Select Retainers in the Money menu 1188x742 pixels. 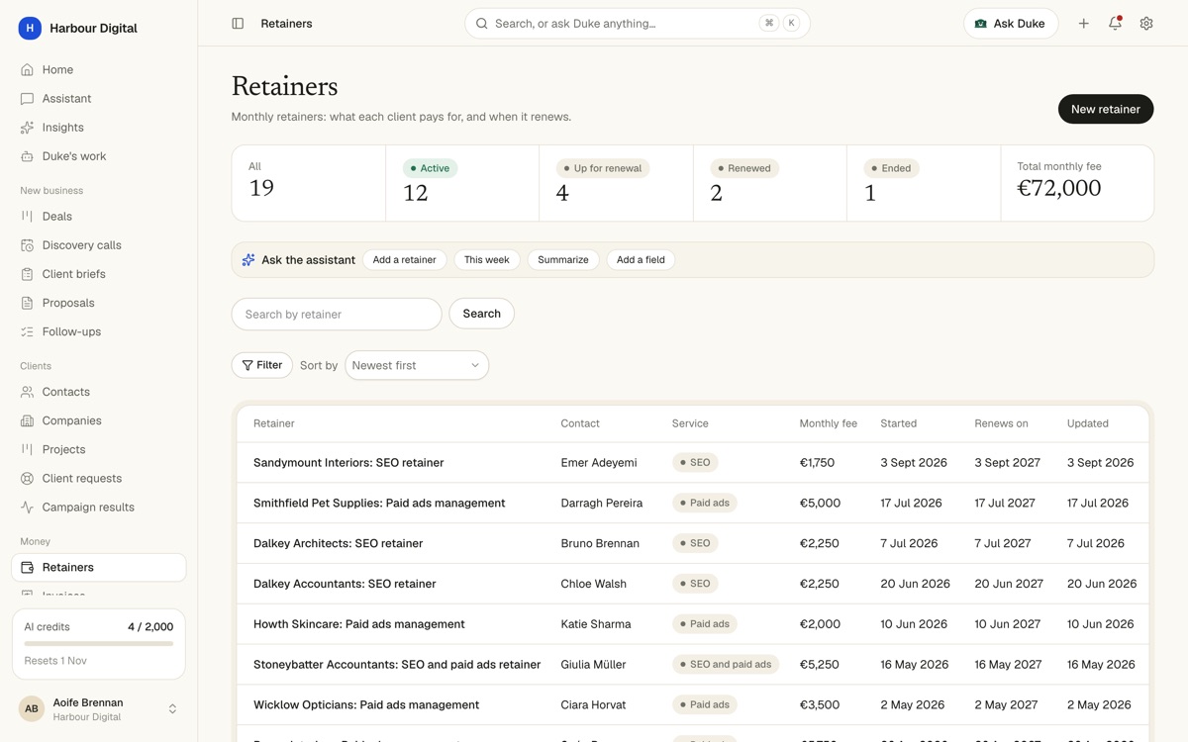pyautogui.click(x=98, y=567)
